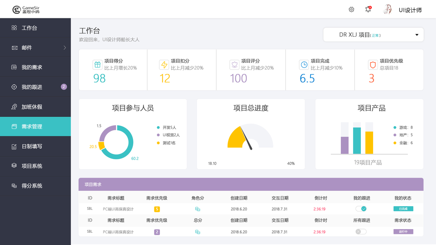Click the 项目评分 flower icon
Viewport: 436px width, 245px height.
click(235, 65)
